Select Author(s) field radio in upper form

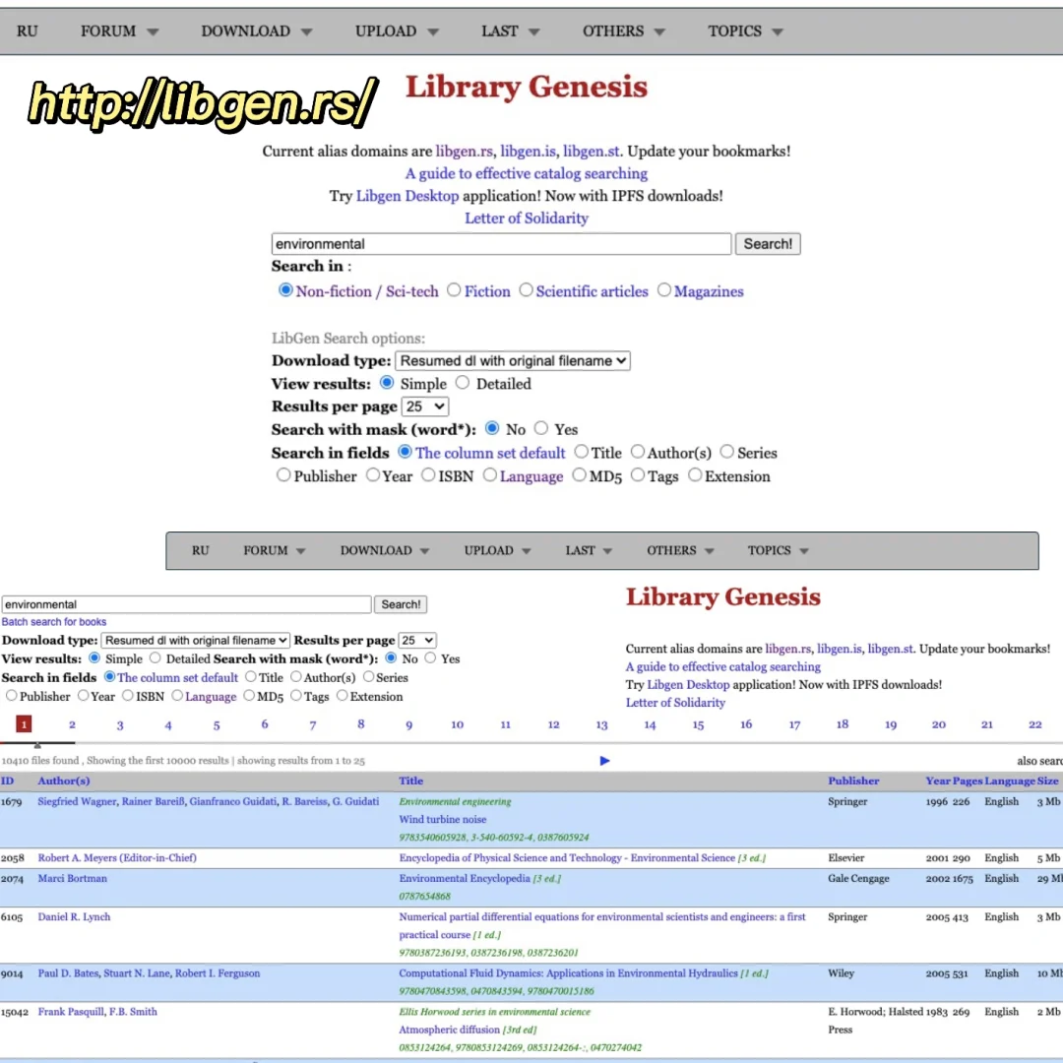tap(637, 452)
